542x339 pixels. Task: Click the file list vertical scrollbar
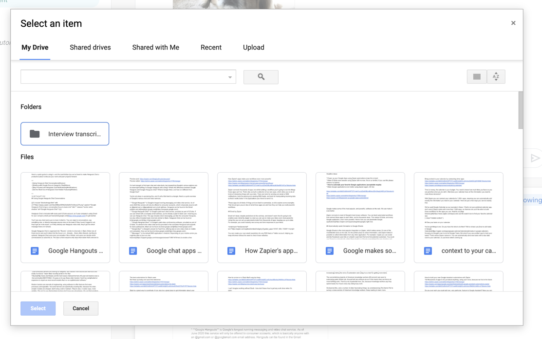521,111
